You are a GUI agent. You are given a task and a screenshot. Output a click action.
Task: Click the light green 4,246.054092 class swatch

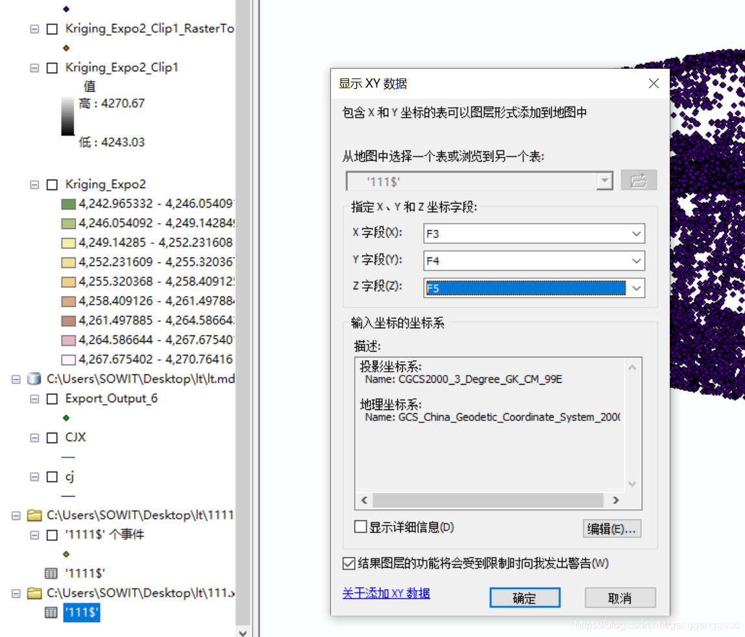click(68, 224)
